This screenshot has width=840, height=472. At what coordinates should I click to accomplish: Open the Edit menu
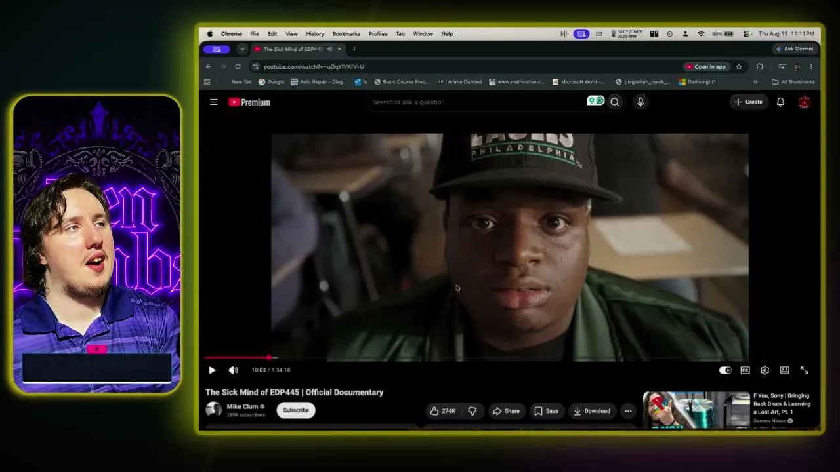[272, 34]
